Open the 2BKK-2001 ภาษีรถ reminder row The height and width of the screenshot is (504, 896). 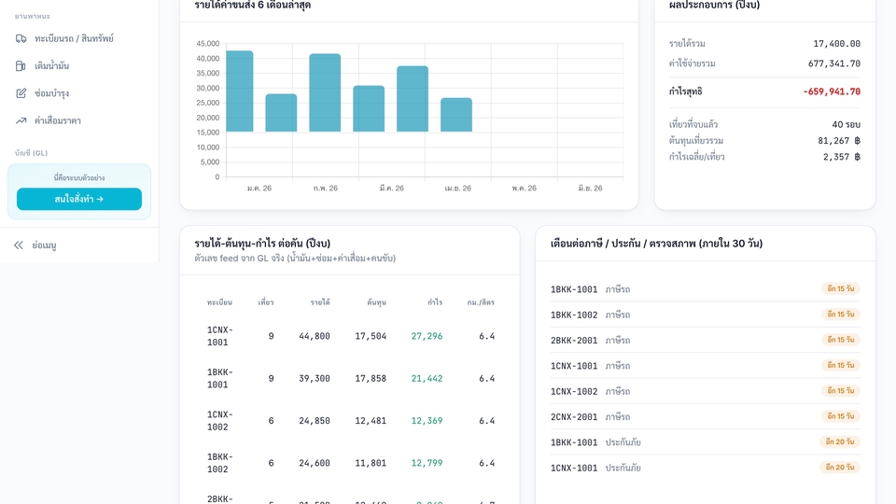click(706, 340)
